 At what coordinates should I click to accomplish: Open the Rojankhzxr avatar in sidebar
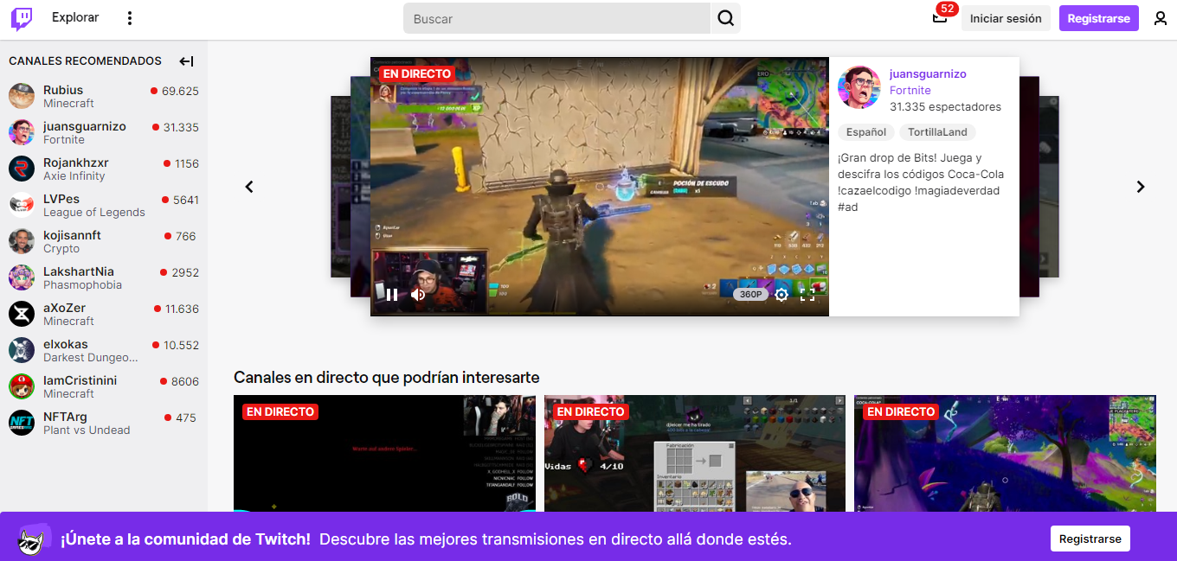[22, 169]
